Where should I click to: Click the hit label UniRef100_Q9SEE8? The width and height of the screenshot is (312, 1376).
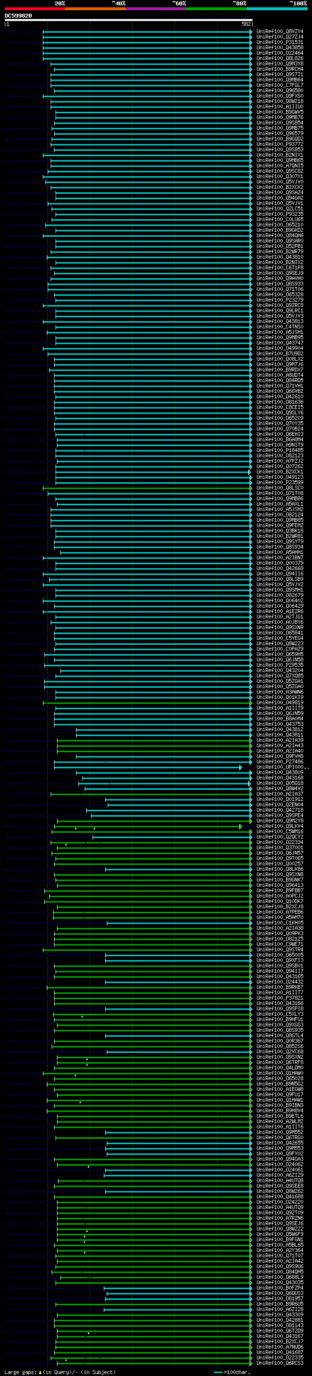pos(279,1185)
